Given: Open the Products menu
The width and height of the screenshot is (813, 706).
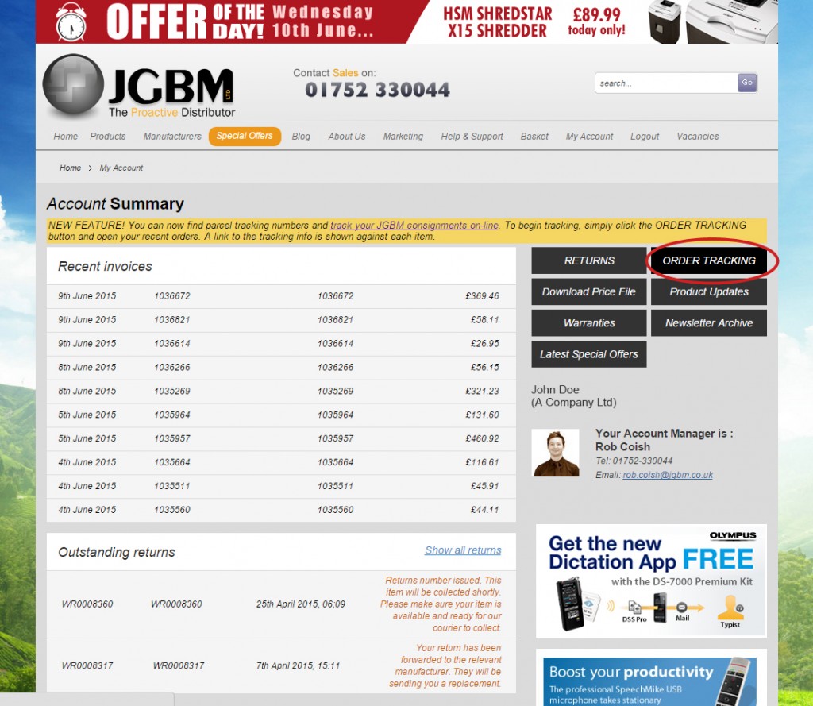Looking at the screenshot, I should pos(107,136).
